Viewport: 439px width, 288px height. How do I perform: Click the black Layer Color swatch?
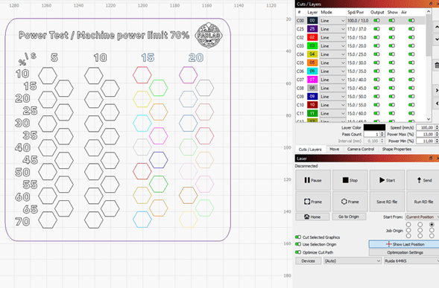[374, 127]
